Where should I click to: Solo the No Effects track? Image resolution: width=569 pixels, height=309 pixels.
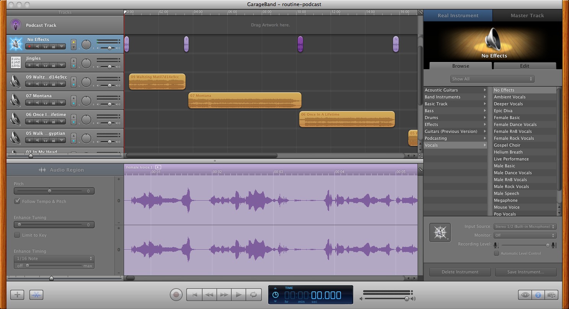point(46,46)
